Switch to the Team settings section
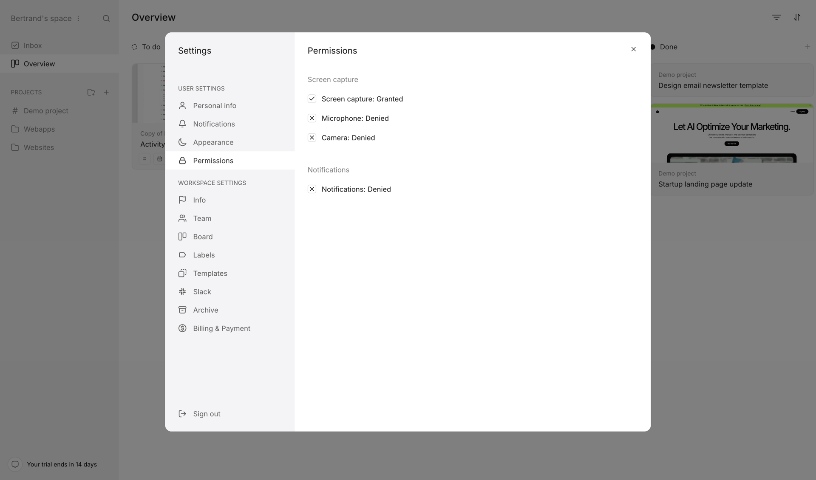The height and width of the screenshot is (480, 816). click(x=201, y=218)
